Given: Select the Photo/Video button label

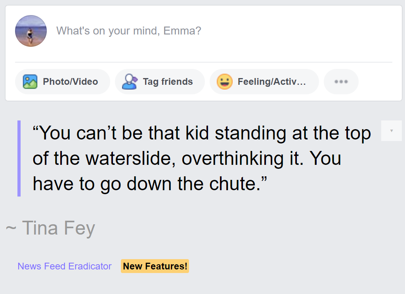Looking at the screenshot, I should tap(70, 82).
